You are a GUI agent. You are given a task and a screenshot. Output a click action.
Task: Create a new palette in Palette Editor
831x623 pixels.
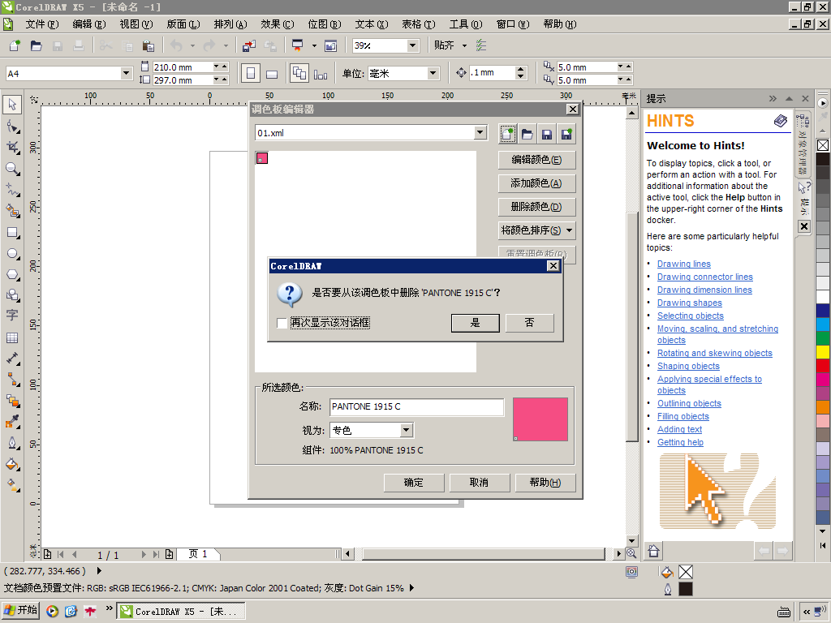[507, 134]
